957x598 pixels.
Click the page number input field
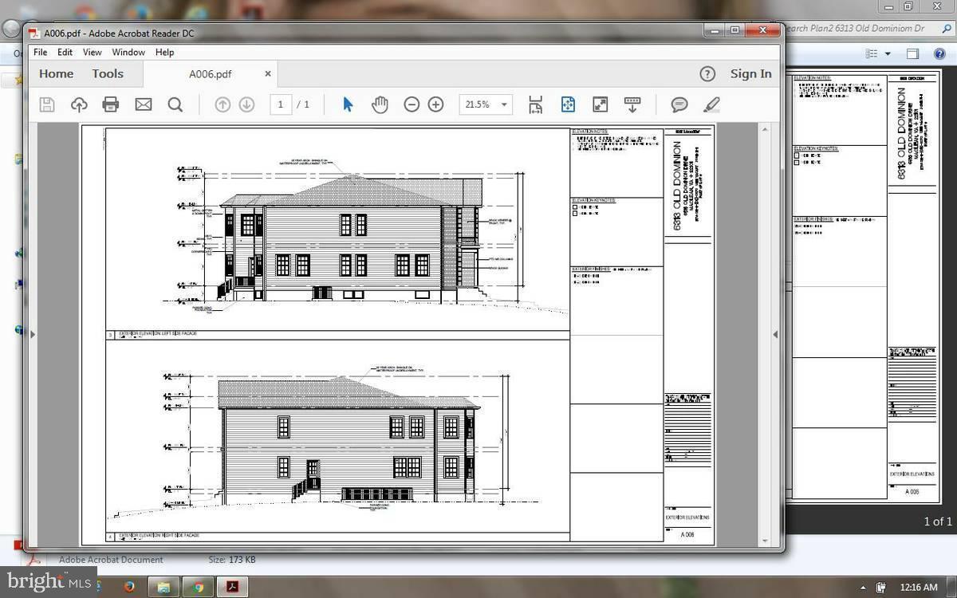point(281,104)
